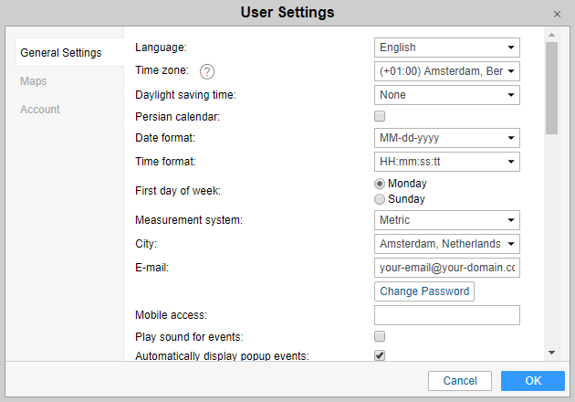This screenshot has width=575, height=402.
Task: Close the User Settings dialog
Action: coord(557,14)
